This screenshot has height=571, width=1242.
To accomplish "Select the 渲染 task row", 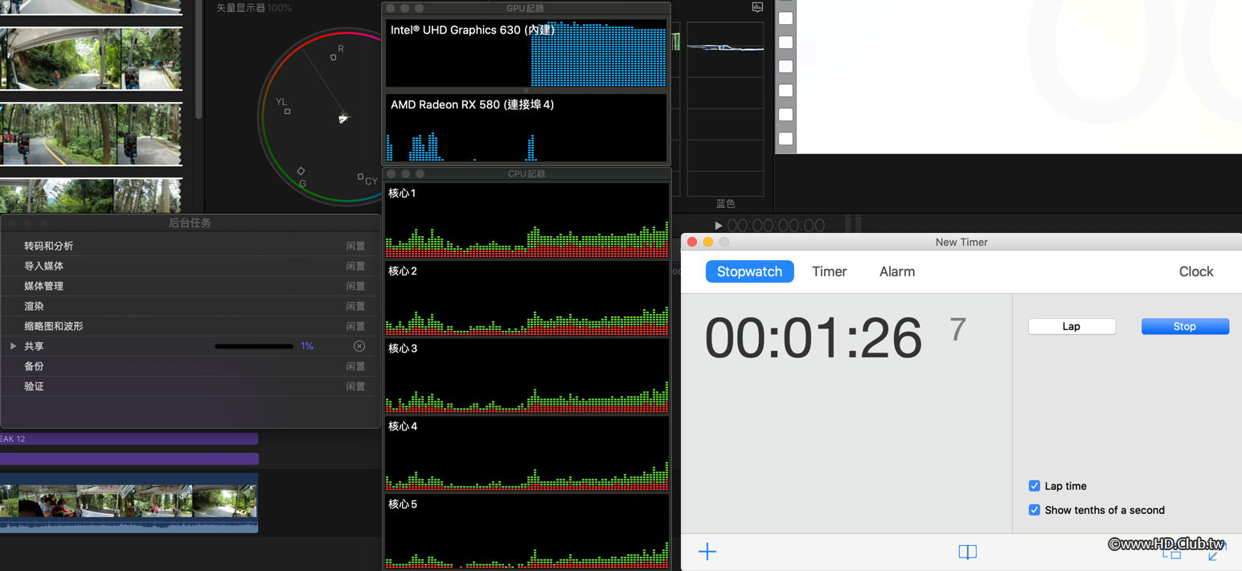I will [x=191, y=306].
